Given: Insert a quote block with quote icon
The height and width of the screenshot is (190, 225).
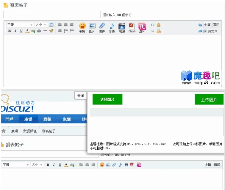Looking at the screenshot, I should click(153, 31).
